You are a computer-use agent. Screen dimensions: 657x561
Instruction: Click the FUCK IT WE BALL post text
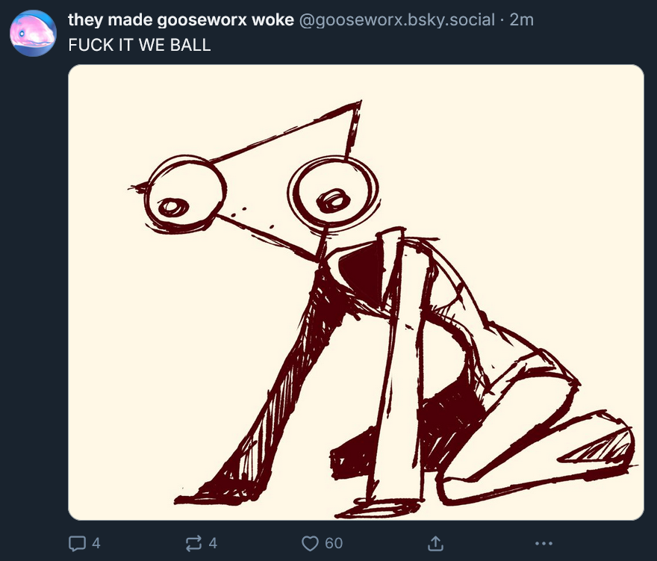coord(140,45)
